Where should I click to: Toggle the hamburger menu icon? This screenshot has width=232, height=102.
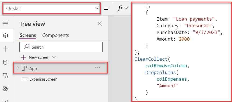pos(5,22)
